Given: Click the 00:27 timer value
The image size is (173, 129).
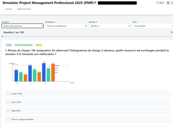Looking at the screenshot, I should click(x=162, y=3).
